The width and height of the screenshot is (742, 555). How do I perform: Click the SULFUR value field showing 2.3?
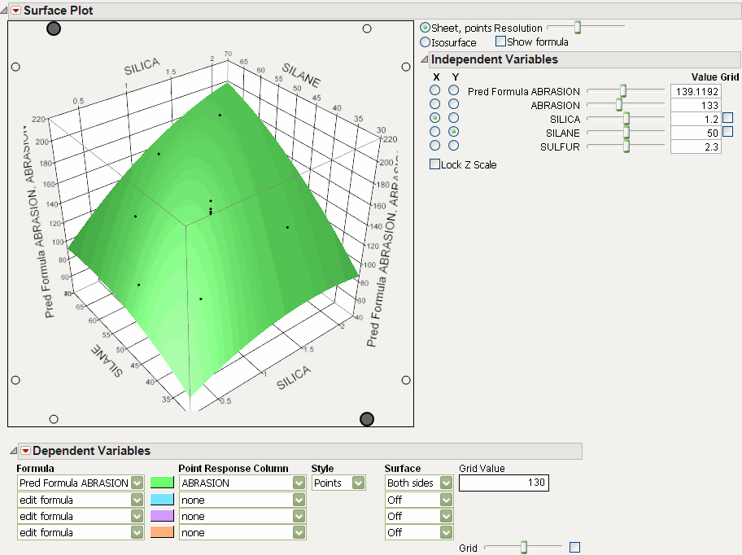coord(695,146)
